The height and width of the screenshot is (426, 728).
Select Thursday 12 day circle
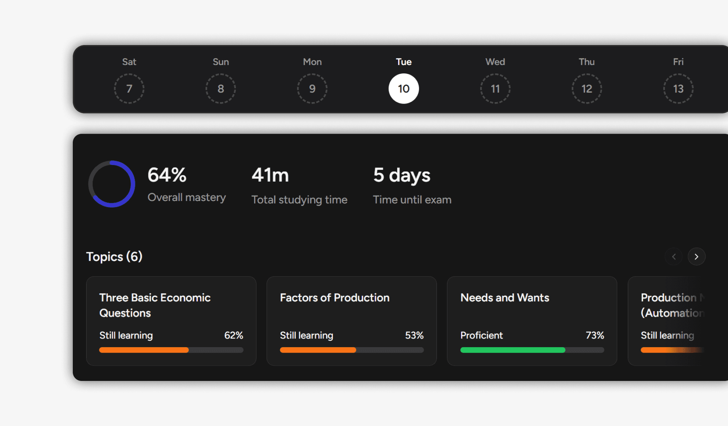tap(587, 89)
